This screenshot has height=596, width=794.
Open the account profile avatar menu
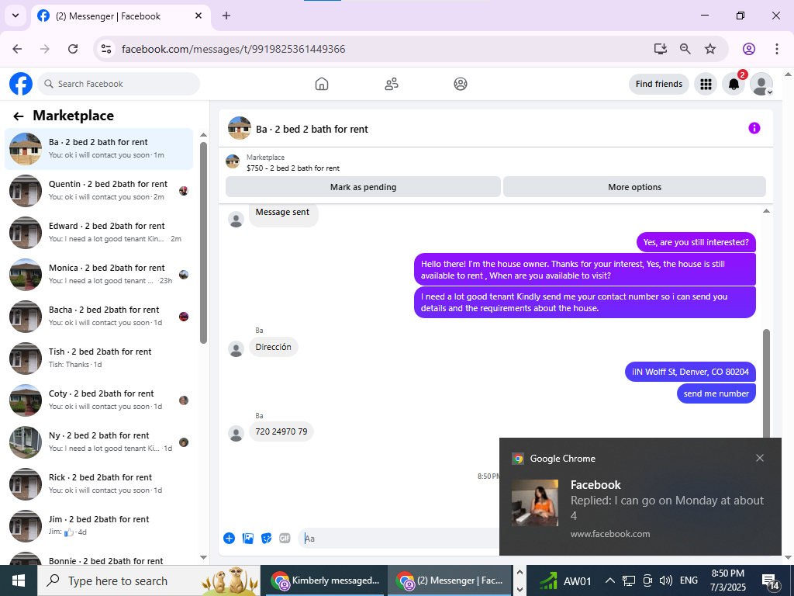tap(761, 84)
